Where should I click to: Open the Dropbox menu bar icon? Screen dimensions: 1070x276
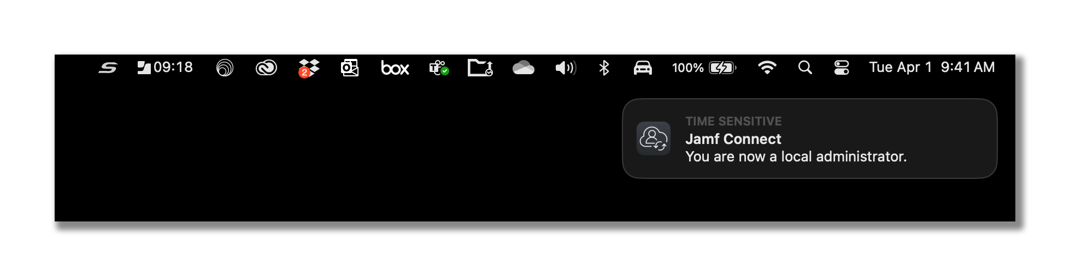pos(308,68)
